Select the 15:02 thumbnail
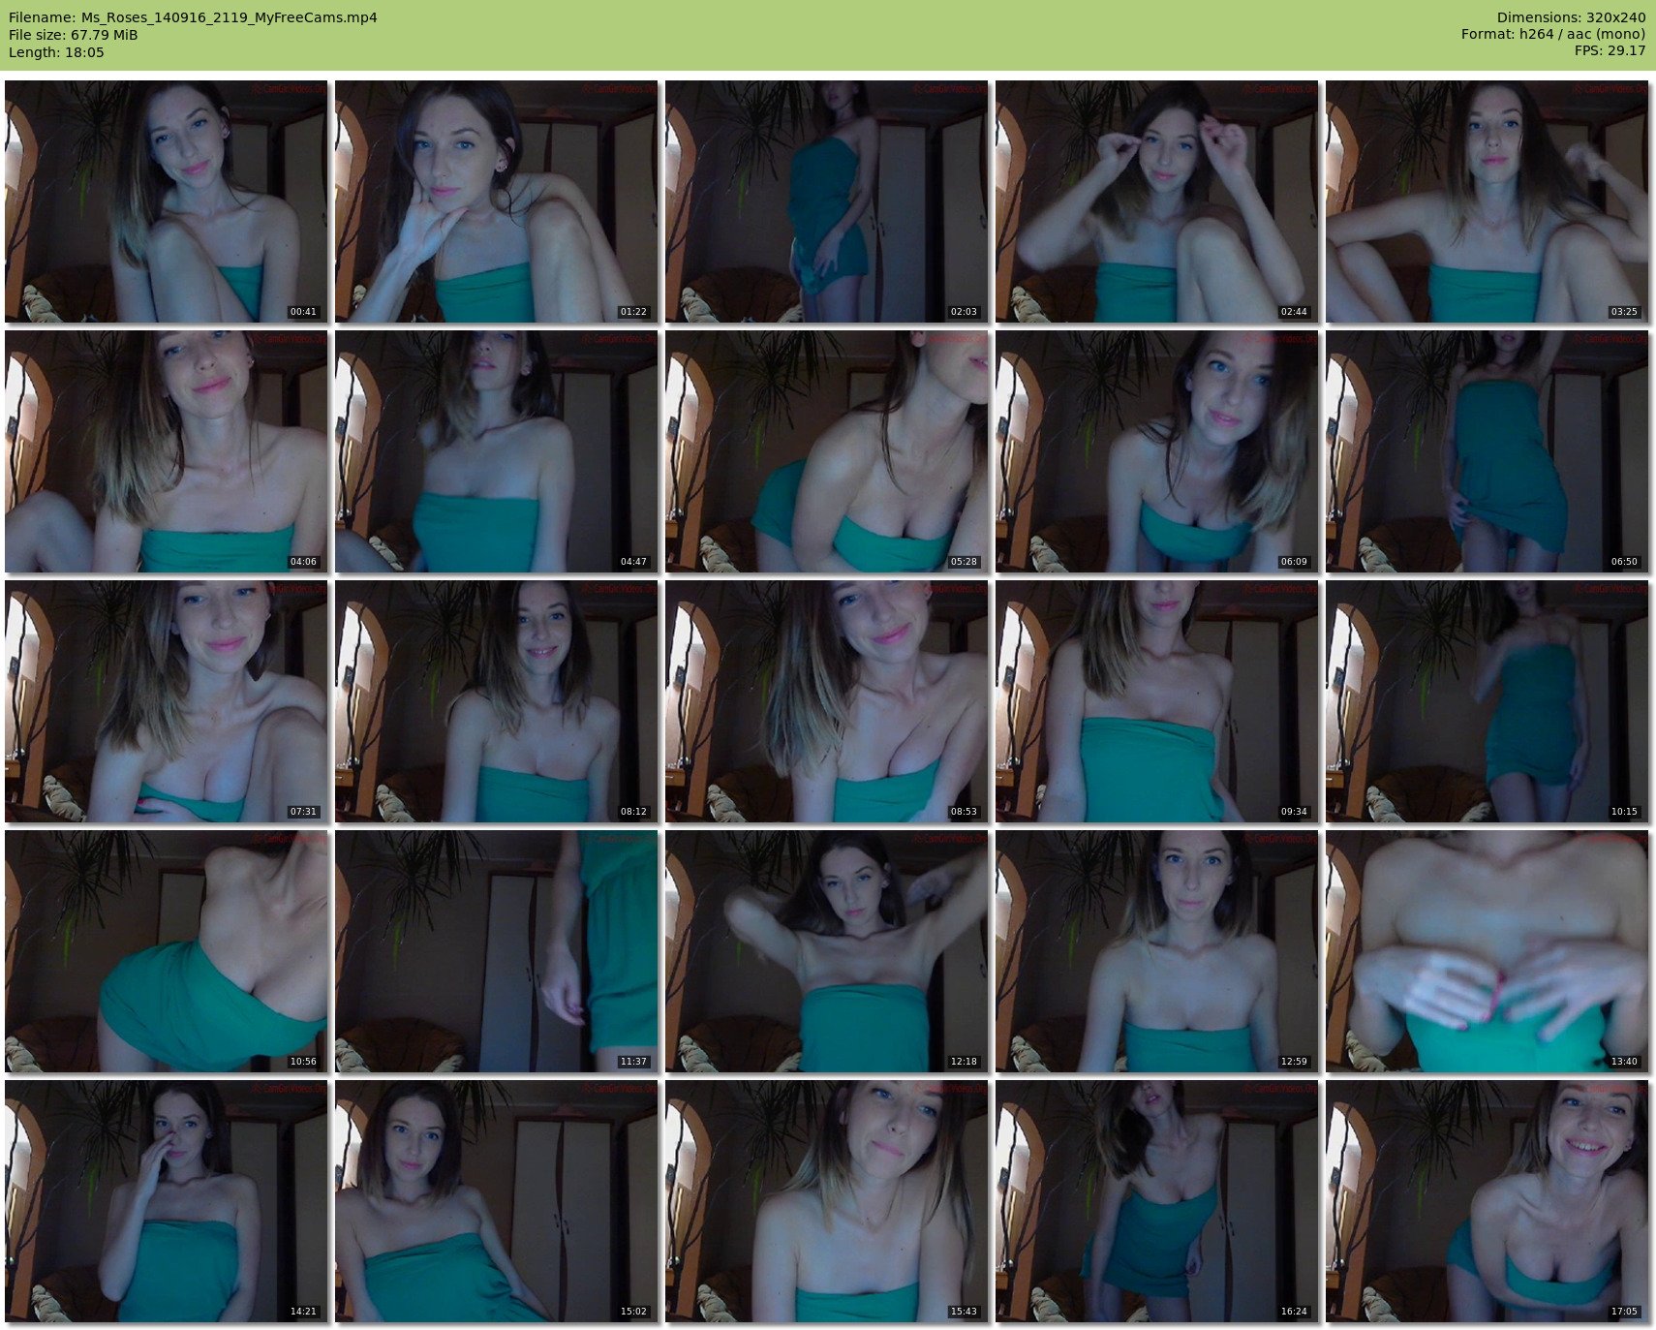The height and width of the screenshot is (1330, 1656). coord(496,1201)
